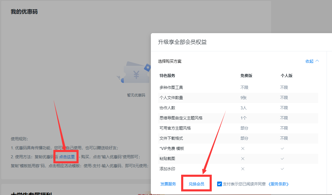Click the 升级享全部会员权益 dialog title
Image resolution: width=332 pixels, height=195 pixels.
point(182,42)
